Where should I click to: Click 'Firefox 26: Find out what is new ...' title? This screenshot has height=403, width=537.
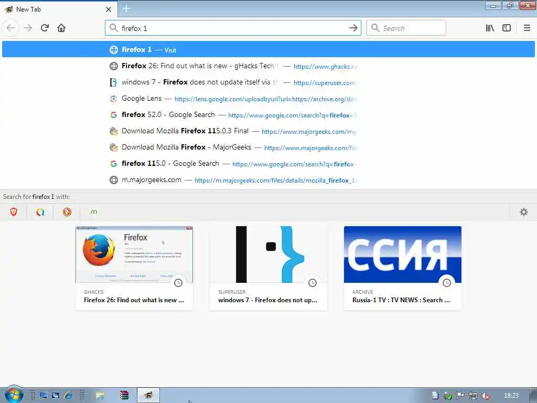coord(134,300)
